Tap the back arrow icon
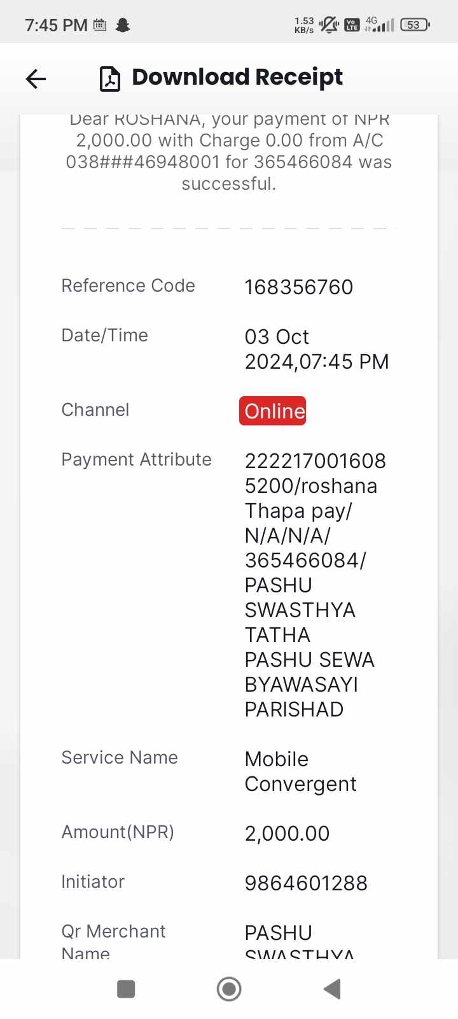Image resolution: width=458 pixels, height=1019 pixels. (36, 79)
